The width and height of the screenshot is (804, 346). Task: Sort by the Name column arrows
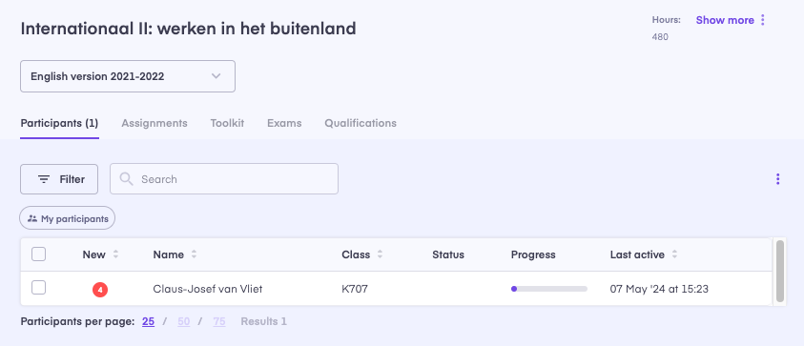(x=194, y=254)
